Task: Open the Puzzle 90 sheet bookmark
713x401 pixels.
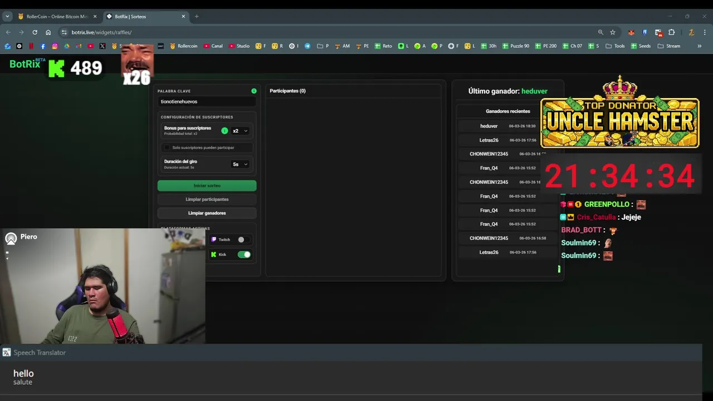Action: point(516,46)
